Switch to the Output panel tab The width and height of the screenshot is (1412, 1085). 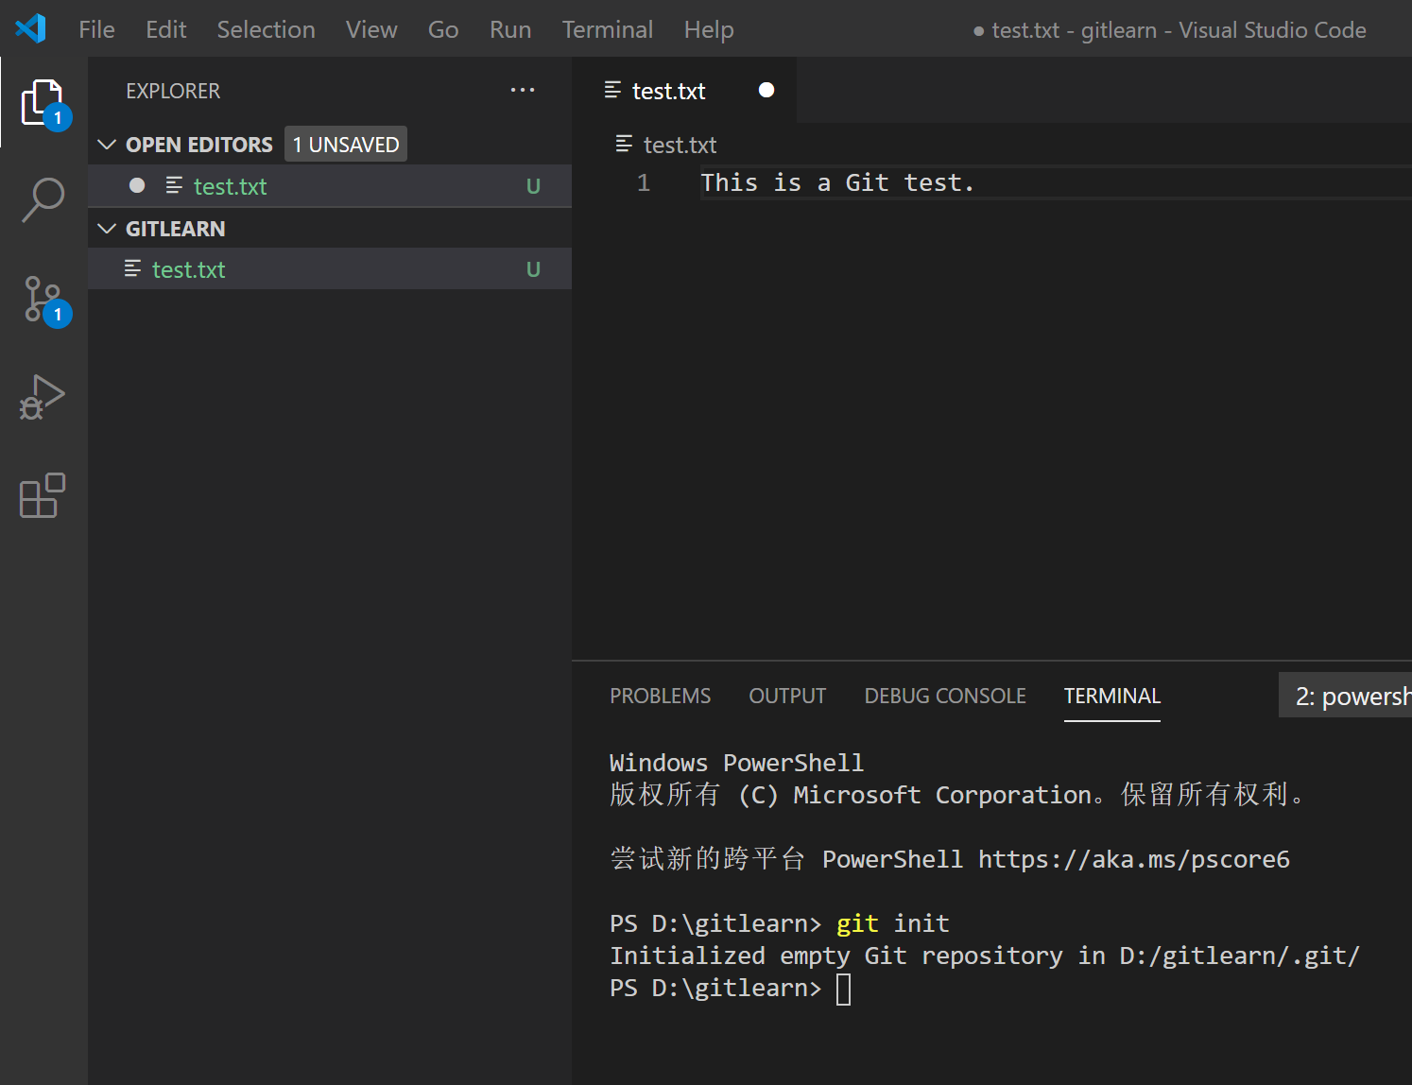pyautogui.click(x=787, y=697)
